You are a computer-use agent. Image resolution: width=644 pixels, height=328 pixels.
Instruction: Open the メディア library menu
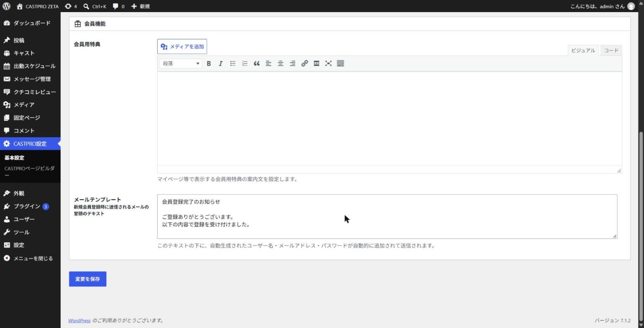pos(30,105)
